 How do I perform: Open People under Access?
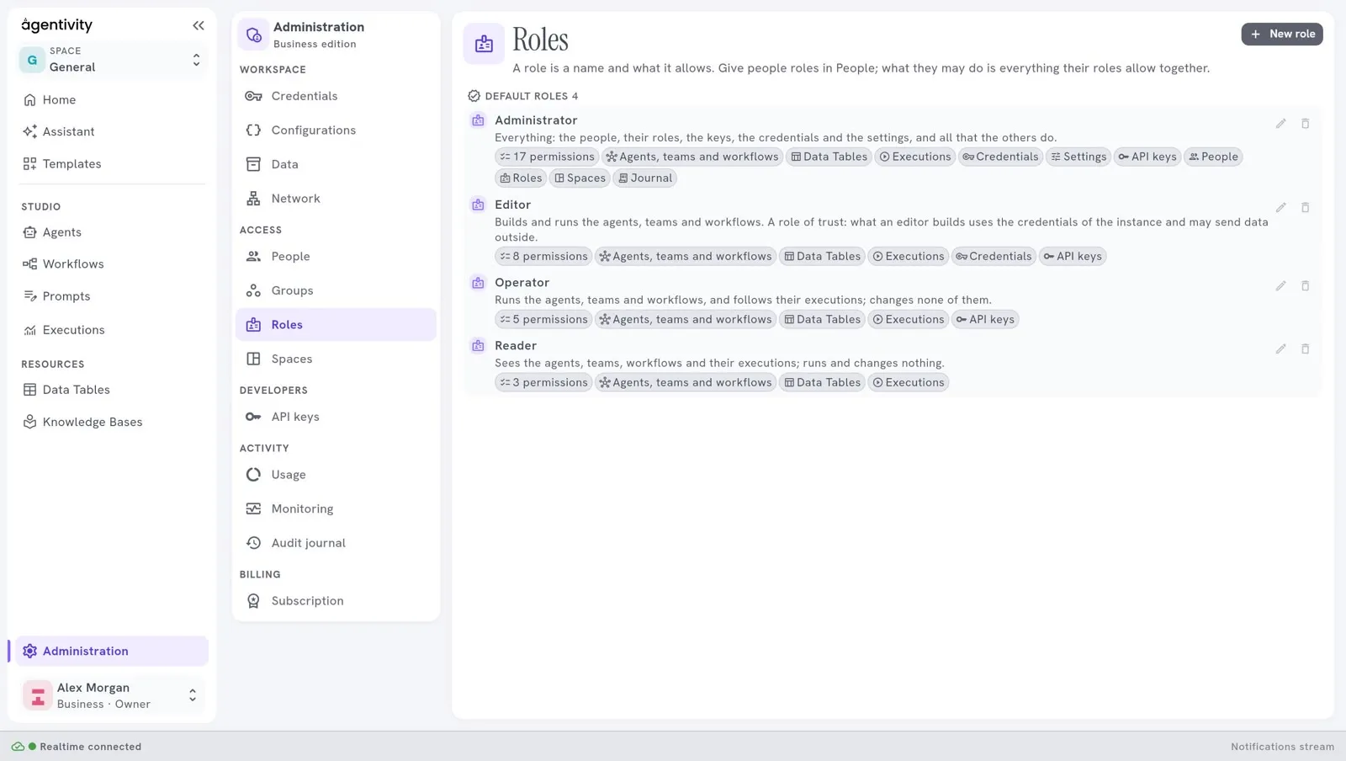tap(336, 257)
